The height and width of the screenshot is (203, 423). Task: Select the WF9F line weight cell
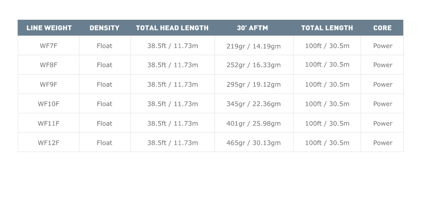(49, 84)
